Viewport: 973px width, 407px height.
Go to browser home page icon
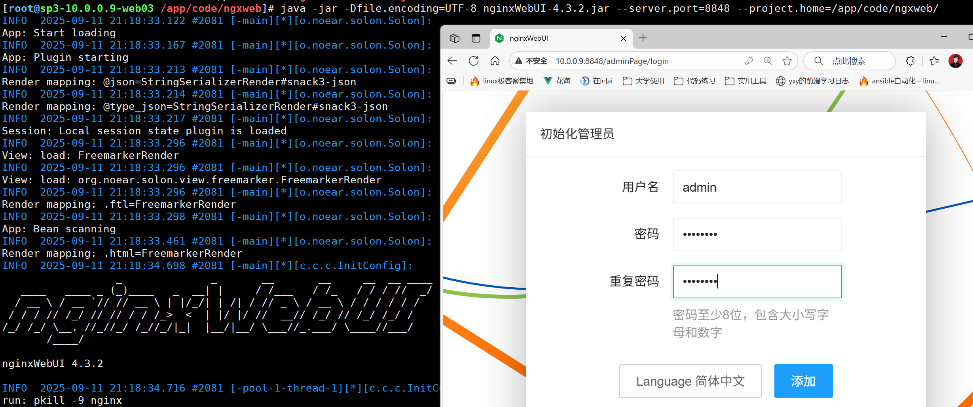tap(495, 61)
